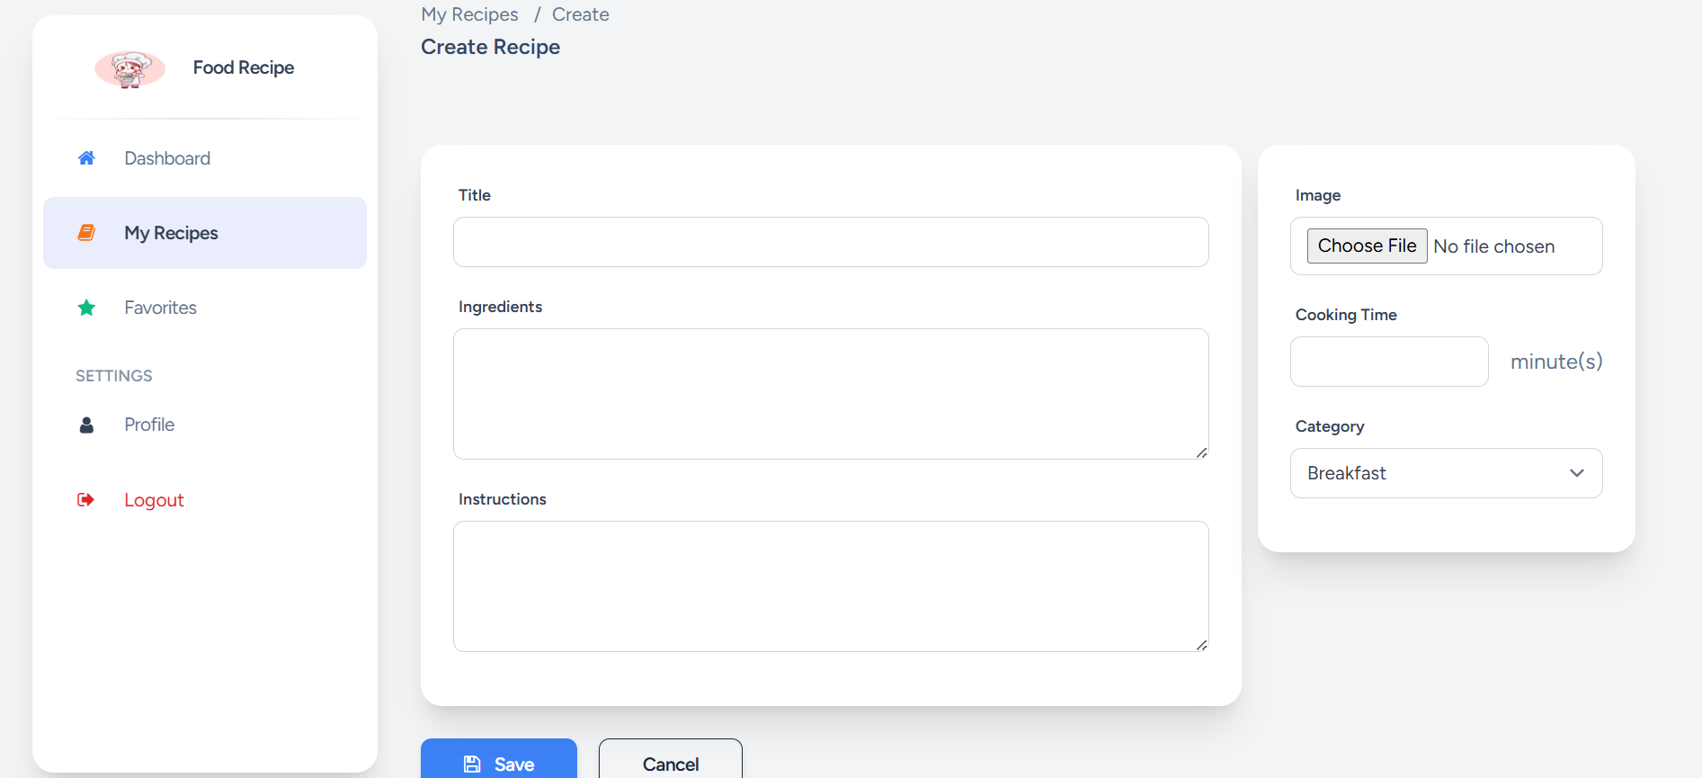
Task: Focus the Cooking Time minutes field
Action: coord(1389,362)
